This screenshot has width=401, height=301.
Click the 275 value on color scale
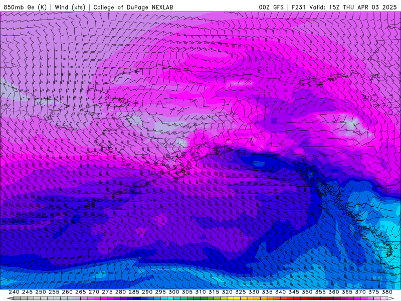107,292
